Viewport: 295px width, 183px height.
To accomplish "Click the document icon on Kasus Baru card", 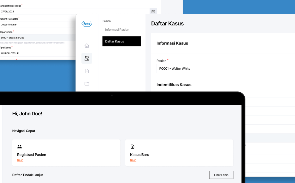I will (x=132, y=147).
